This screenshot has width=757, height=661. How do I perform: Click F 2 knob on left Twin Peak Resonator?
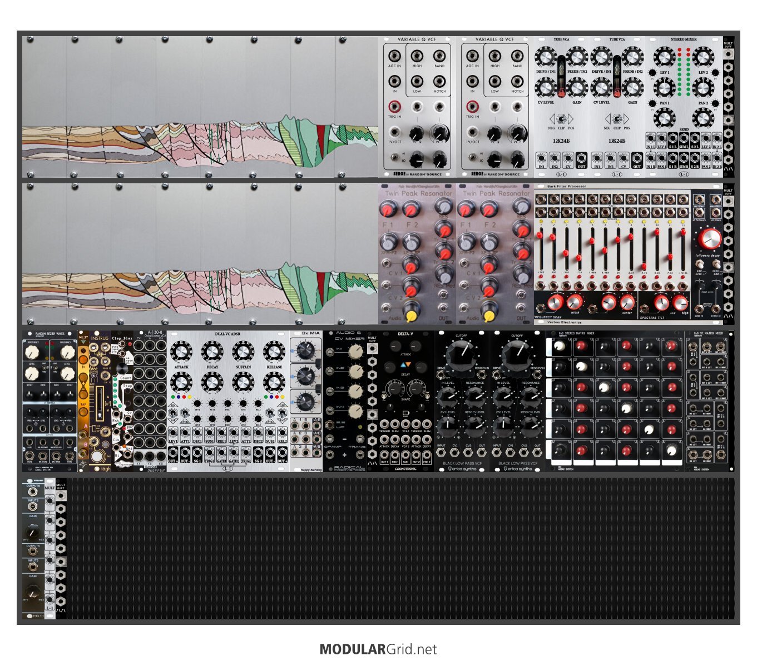pos(410,209)
